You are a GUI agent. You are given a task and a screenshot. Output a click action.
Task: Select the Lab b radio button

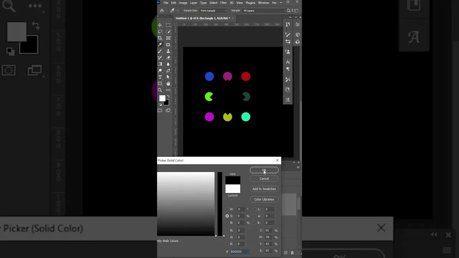coord(255,223)
